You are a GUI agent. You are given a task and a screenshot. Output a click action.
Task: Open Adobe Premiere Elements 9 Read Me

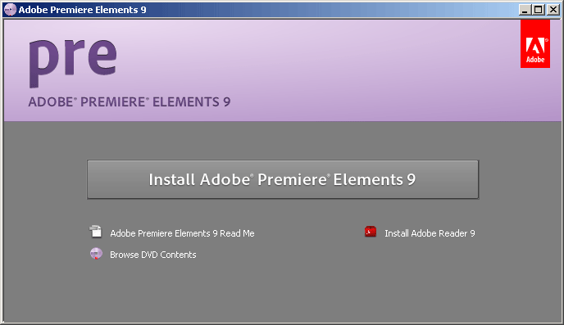(x=182, y=233)
